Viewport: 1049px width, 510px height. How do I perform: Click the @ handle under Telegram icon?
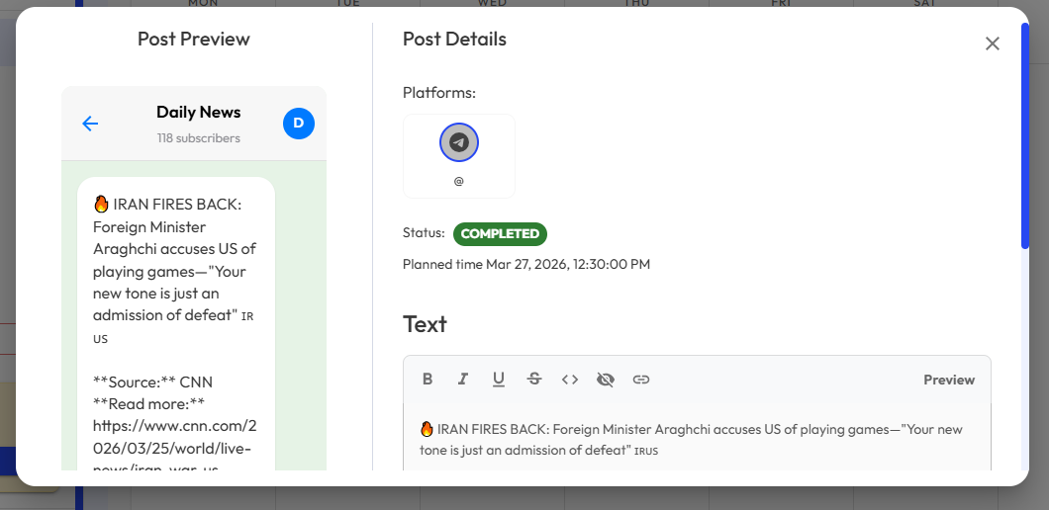459,181
